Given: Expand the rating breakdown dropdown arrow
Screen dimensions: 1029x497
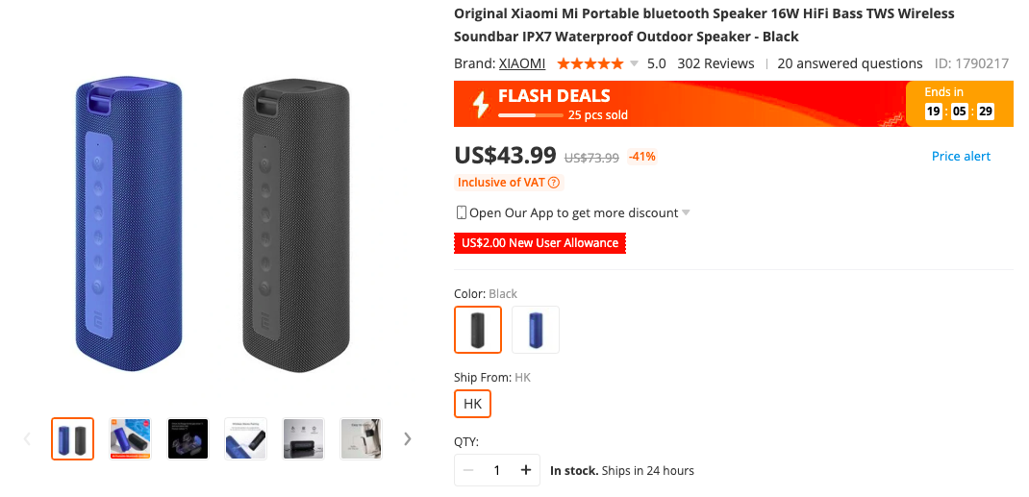Looking at the screenshot, I should [634, 64].
